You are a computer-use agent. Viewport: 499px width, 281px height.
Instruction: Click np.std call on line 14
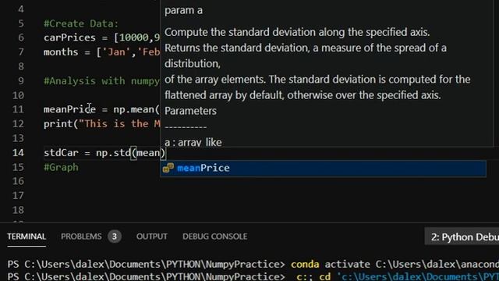[x=113, y=153]
